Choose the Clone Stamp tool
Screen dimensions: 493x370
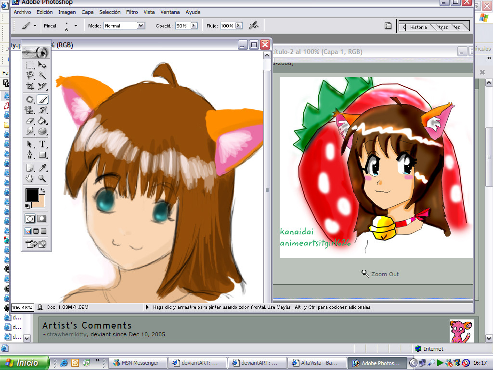coord(30,110)
